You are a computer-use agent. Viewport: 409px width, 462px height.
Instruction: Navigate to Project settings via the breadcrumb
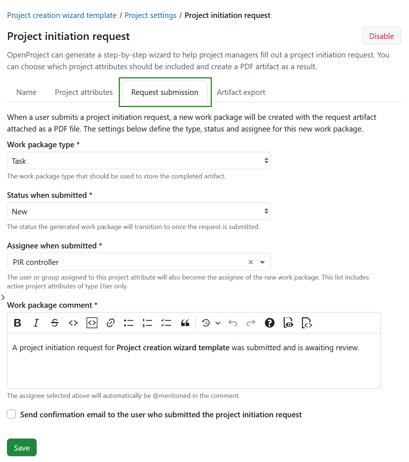click(150, 15)
